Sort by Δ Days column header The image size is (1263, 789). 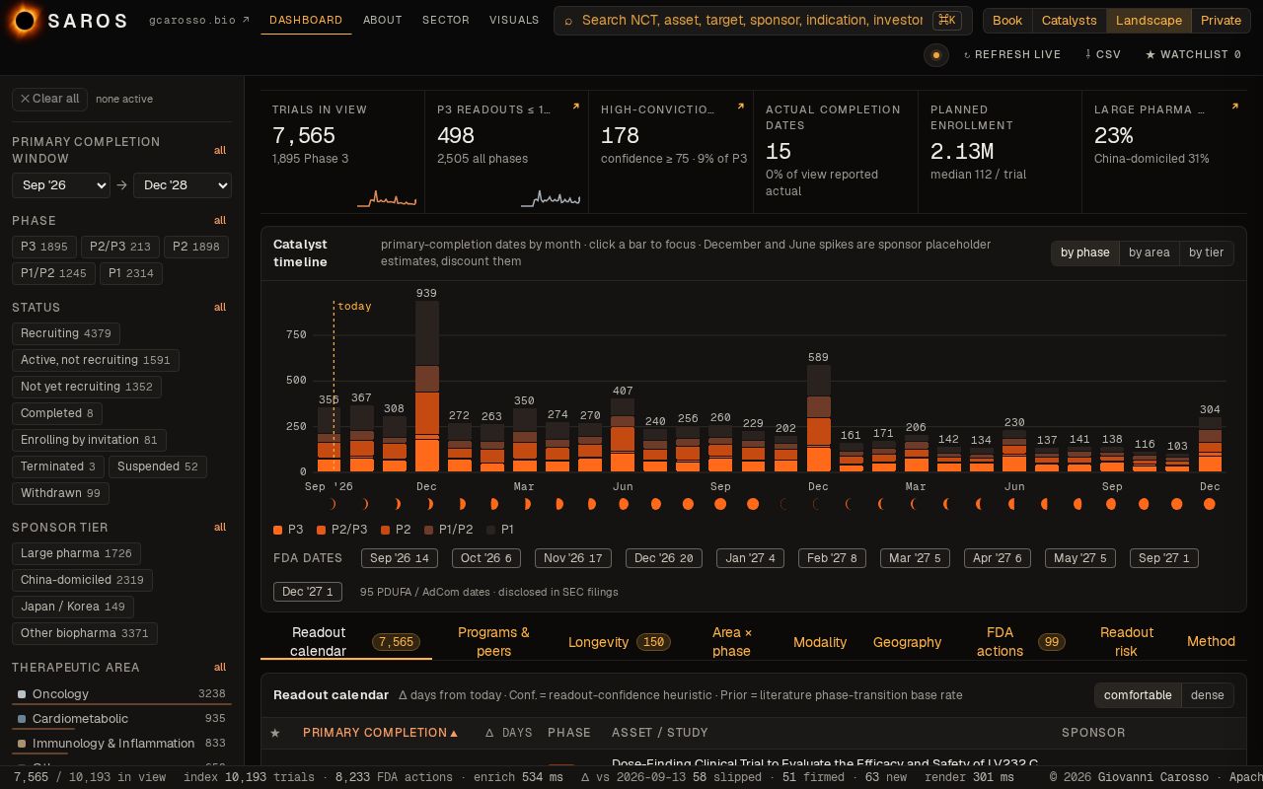(x=509, y=733)
